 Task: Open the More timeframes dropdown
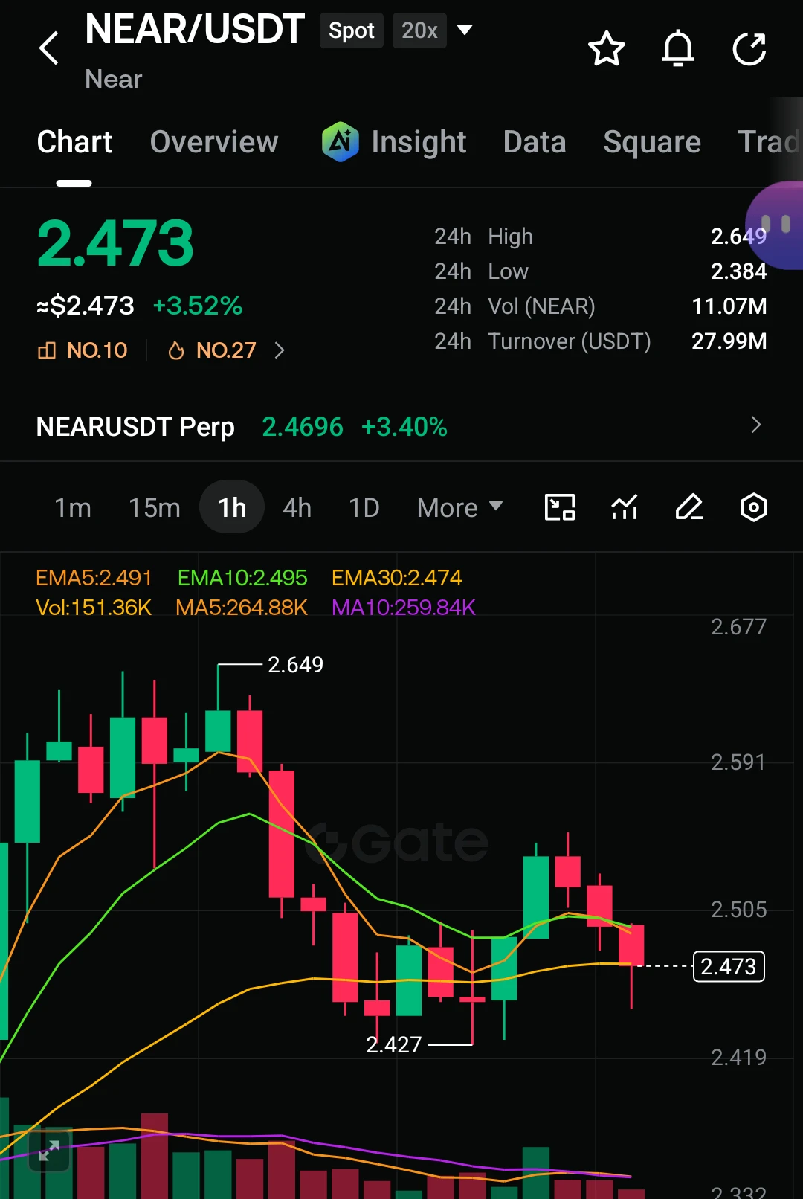(x=459, y=507)
